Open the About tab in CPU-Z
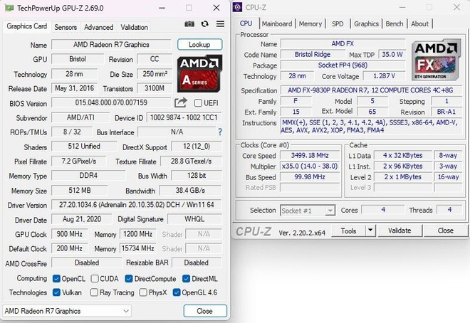 (419, 23)
